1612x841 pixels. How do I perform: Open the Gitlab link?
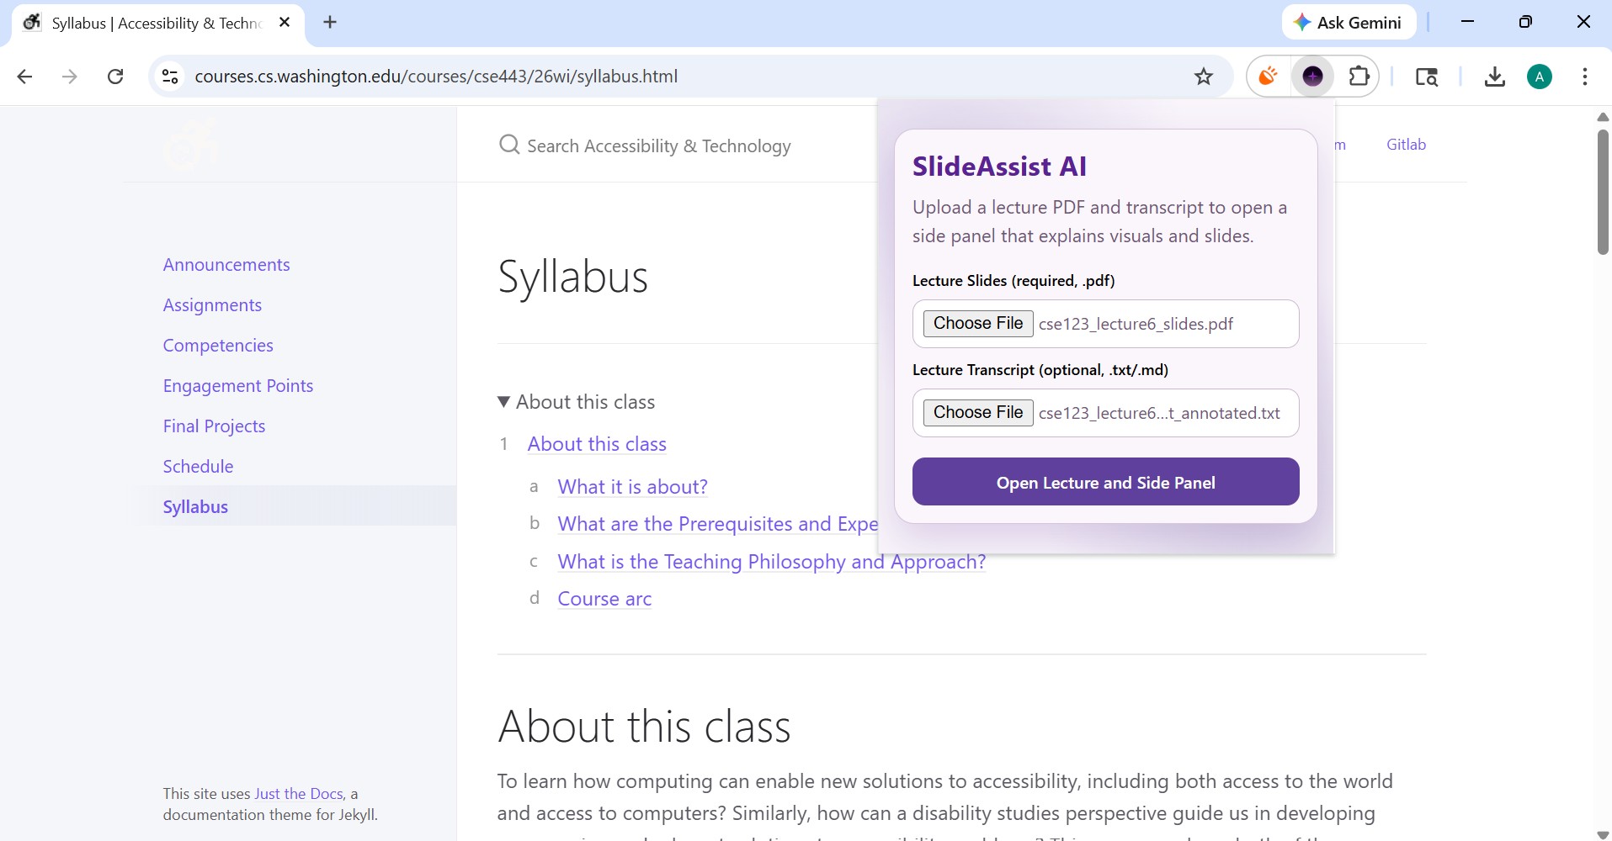tap(1405, 144)
